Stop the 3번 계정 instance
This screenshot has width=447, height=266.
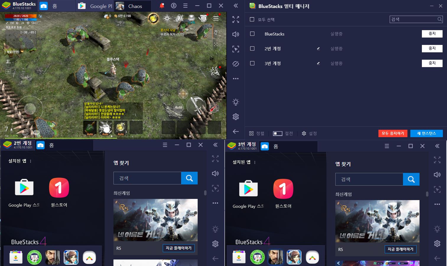(x=432, y=63)
